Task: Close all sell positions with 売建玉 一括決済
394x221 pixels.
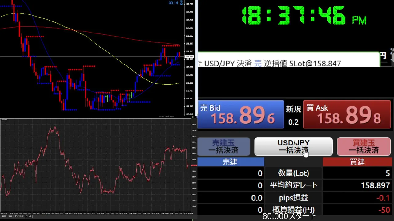Action: click(x=223, y=147)
